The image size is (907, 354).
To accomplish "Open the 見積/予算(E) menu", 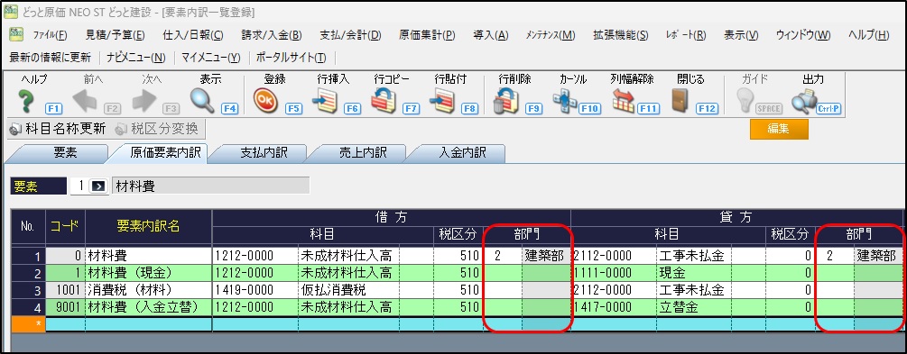I will (x=116, y=35).
